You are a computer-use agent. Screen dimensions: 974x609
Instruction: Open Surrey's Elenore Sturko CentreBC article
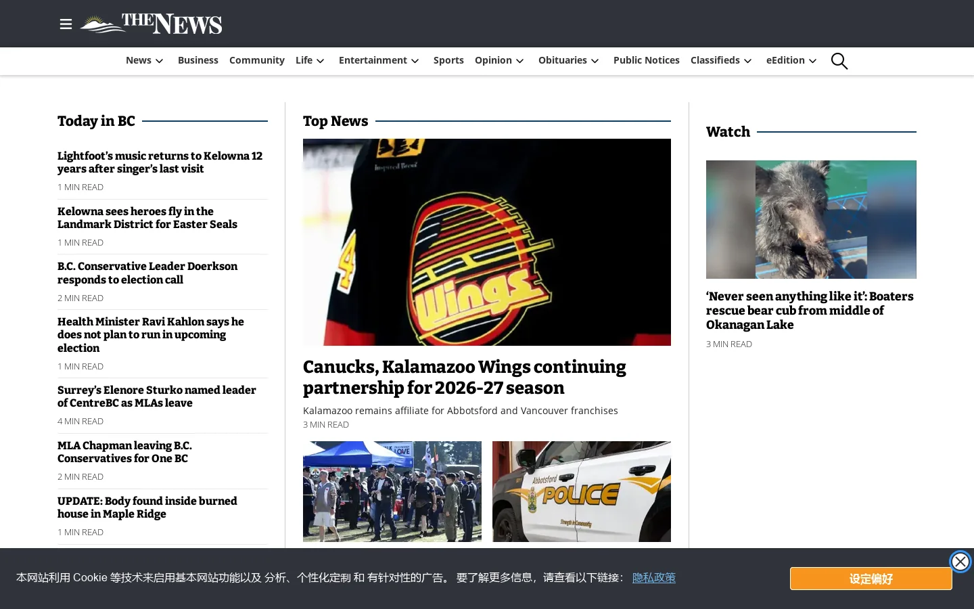[157, 397]
